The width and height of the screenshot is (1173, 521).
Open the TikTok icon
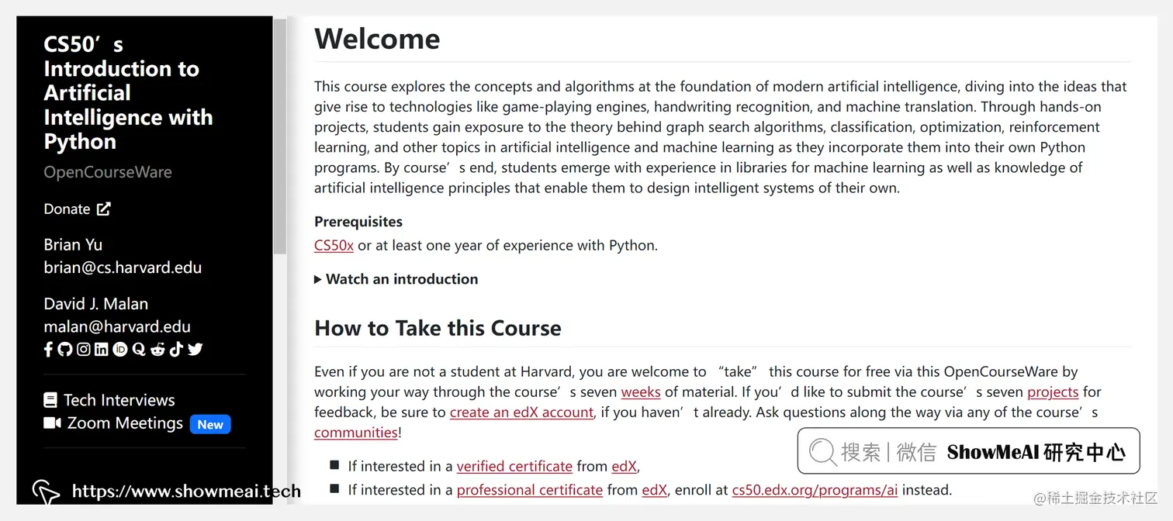pos(176,349)
